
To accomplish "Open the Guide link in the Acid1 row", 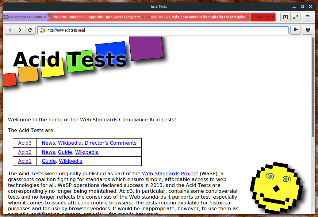I will tap(49, 161).
